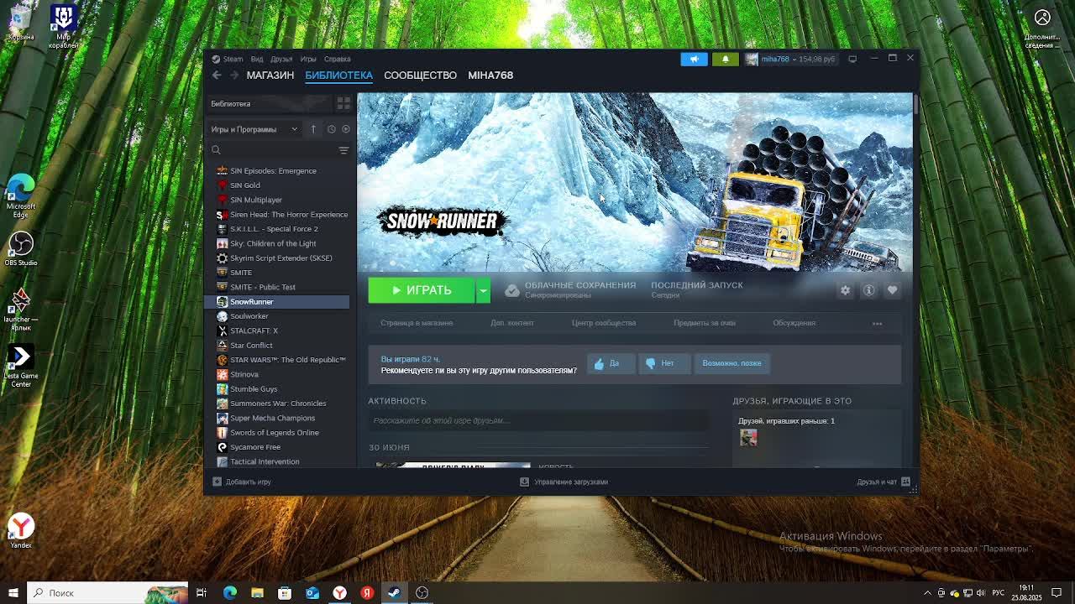
Task: Show recent games with the clock icon
Action: (331, 129)
